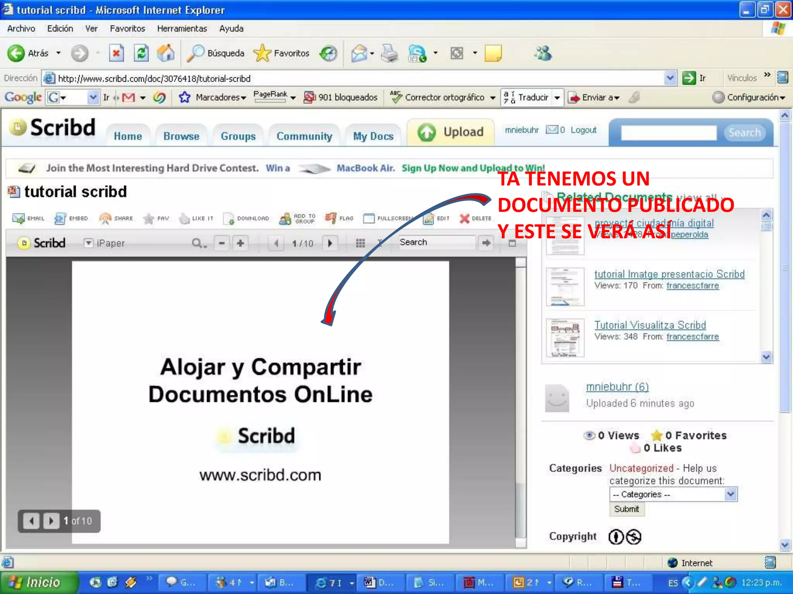
Task: Open the Herramientas menu
Action: click(x=182, y=29)
